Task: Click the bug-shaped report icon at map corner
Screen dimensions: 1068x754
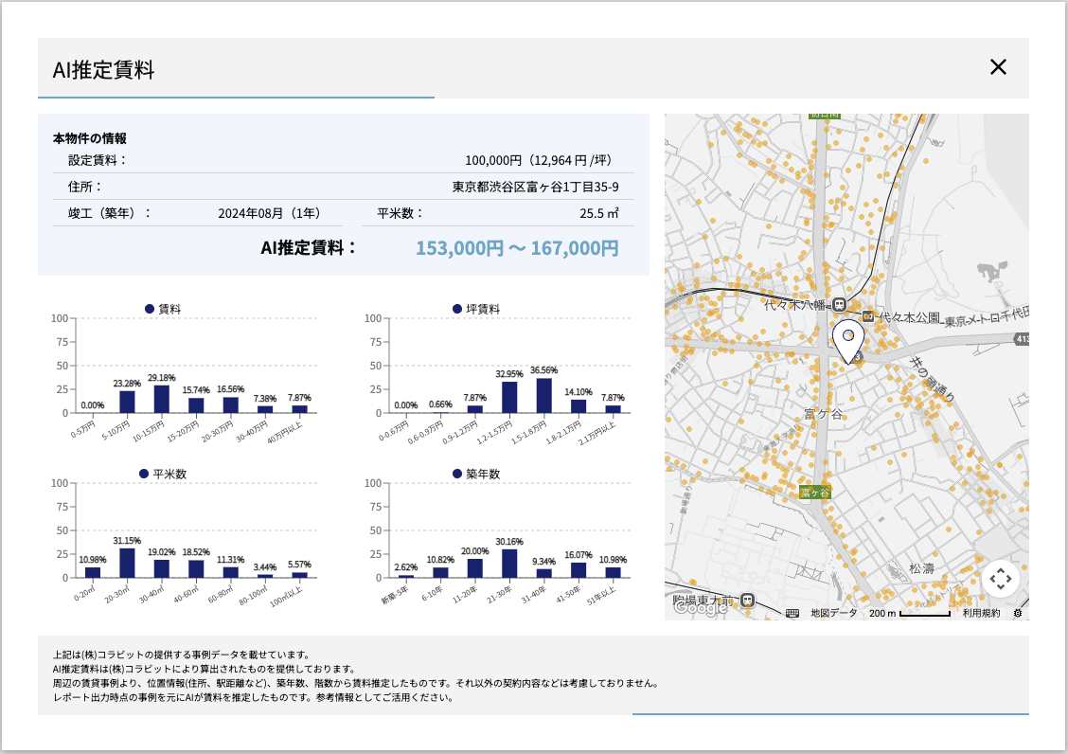Action: click(x=1018, y=613)
